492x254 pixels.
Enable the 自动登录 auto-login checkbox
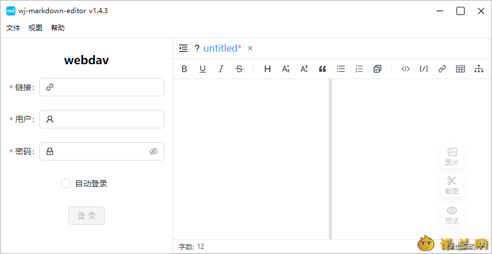65,183
